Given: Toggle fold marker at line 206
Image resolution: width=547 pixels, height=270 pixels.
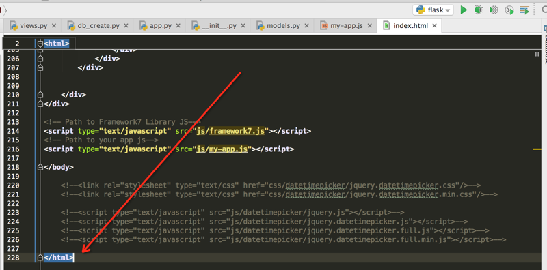Looking at the screenshot, I should click(x=40, y=59).
